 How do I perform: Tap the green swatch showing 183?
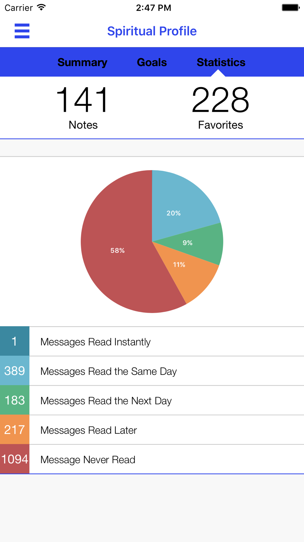point(15,400)
